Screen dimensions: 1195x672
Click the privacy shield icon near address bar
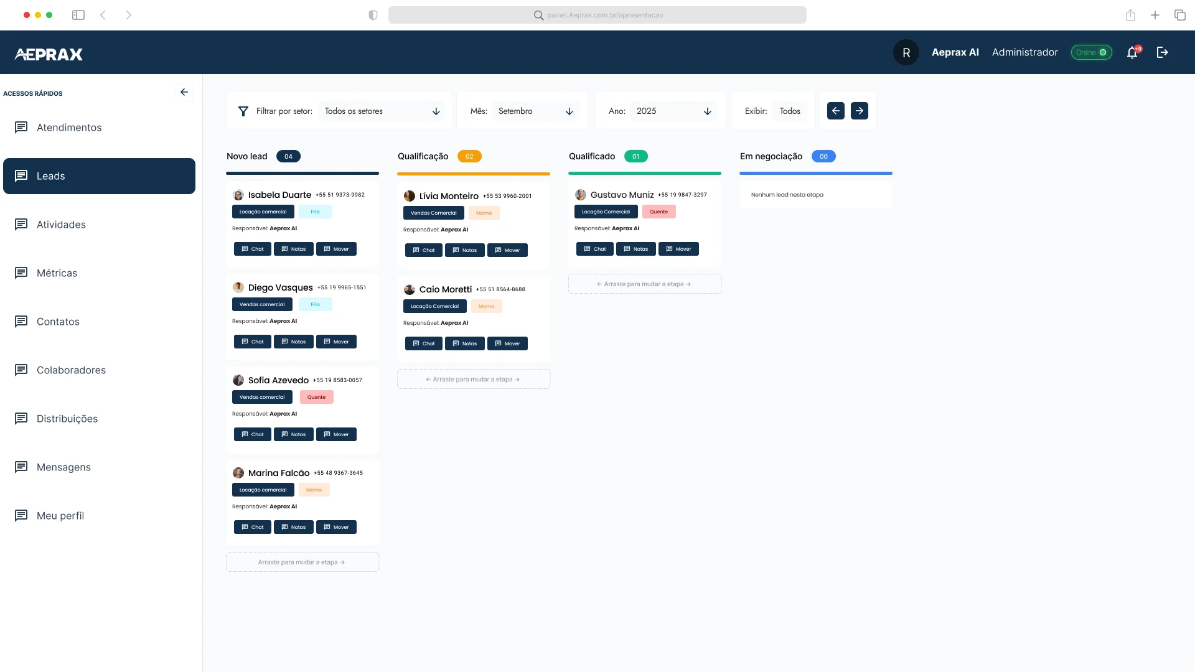point(373,15)
